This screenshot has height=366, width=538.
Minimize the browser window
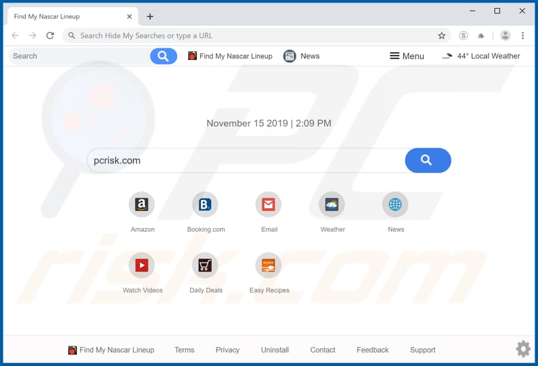[x=473, y=11]
